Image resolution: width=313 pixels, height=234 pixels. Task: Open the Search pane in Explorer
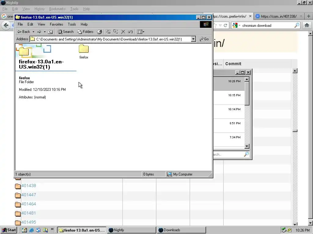coord(65,32)
